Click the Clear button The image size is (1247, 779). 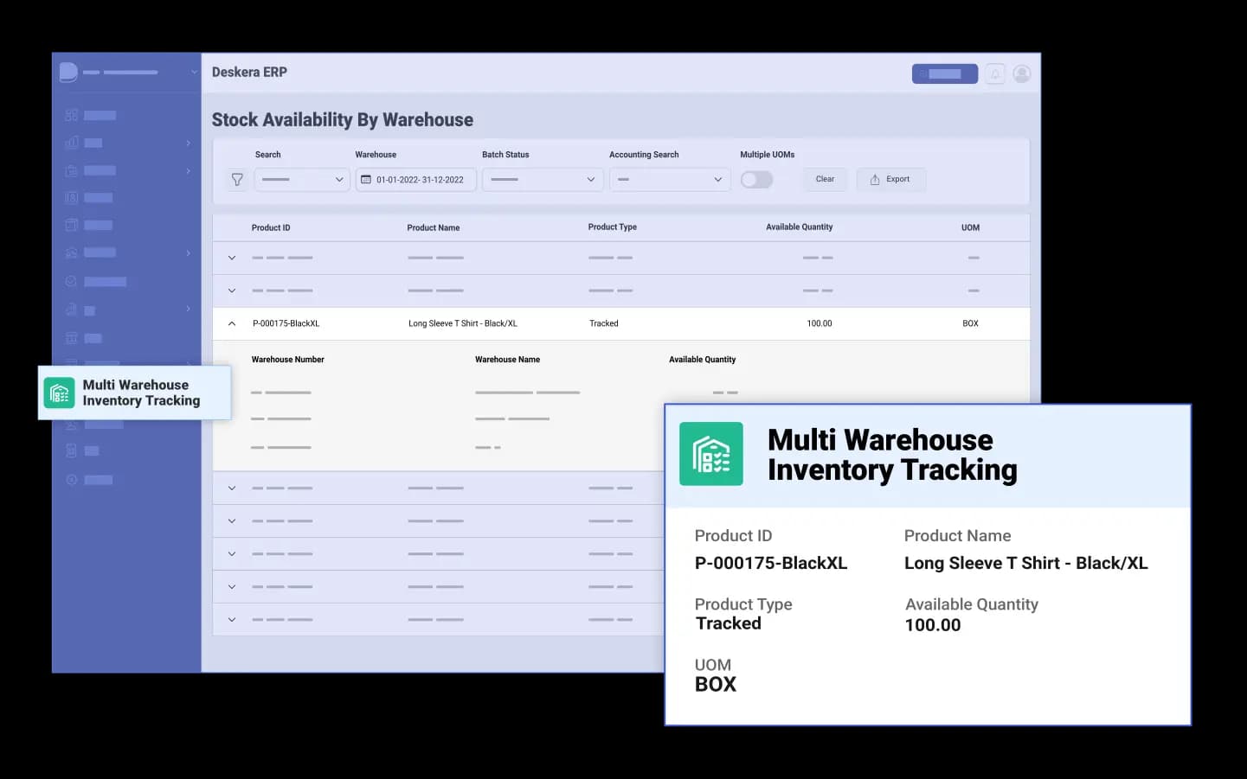pyautogui.click(x=826, y=180)
